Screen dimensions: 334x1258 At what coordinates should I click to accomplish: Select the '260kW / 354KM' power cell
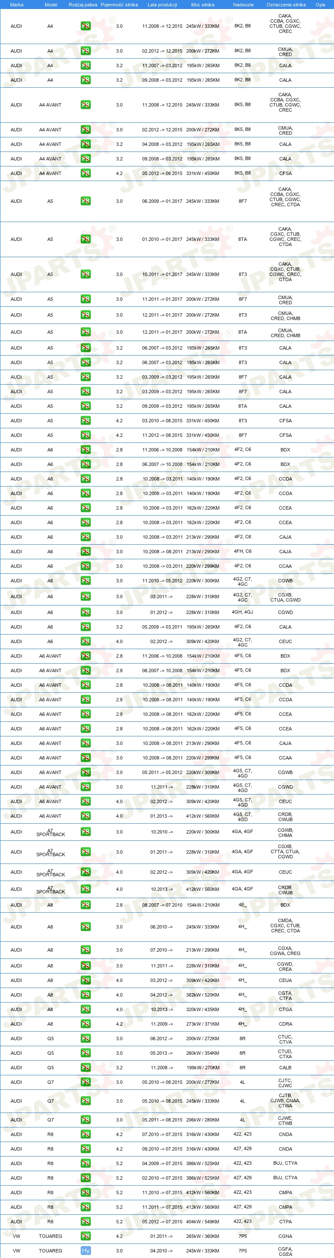tap(202, 1053)
